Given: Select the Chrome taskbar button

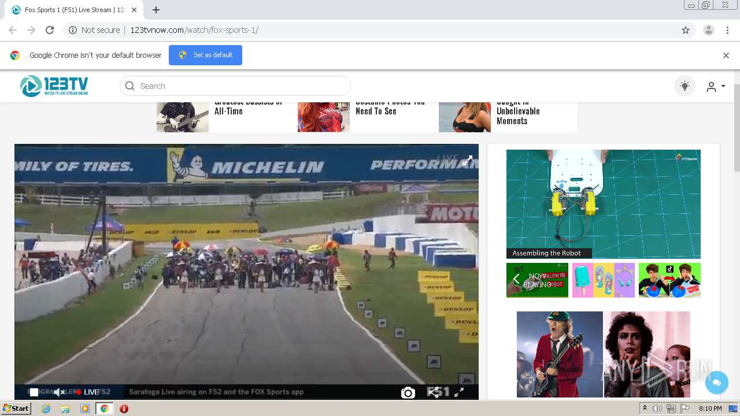Looking at the screenshot, I should [104, 408].
